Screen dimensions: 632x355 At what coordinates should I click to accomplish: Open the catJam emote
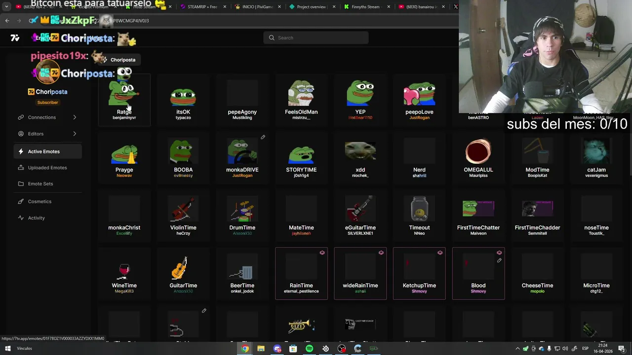pyautogui.click(x=596, y=158)
